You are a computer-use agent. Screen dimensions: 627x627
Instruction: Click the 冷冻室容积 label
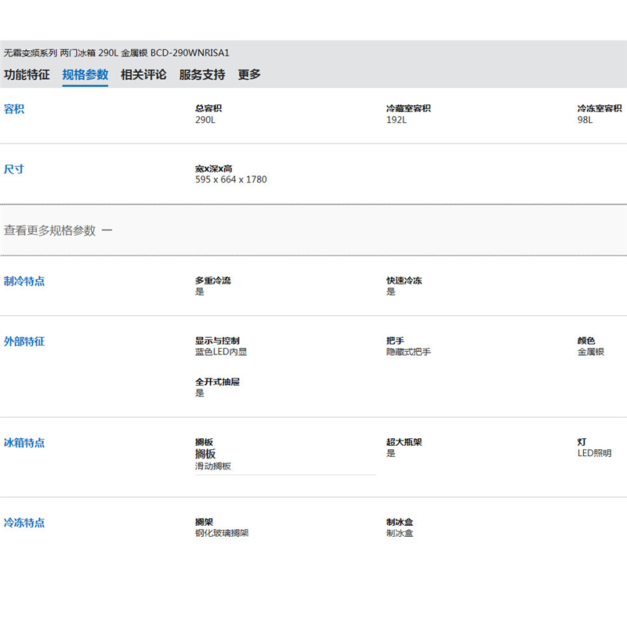(x=600, y=108)
